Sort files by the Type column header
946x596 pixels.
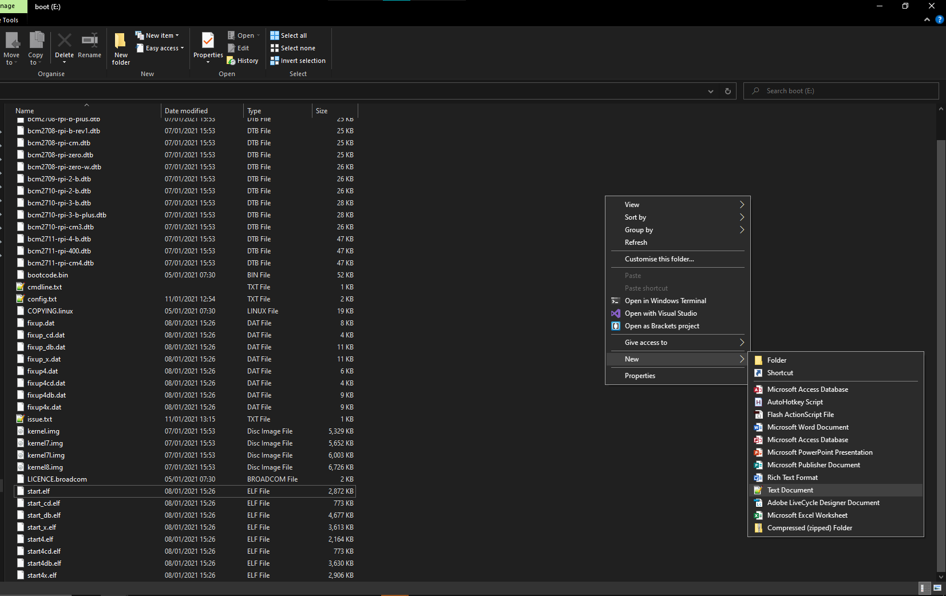pos(278,110)
